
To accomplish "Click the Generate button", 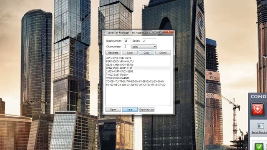I will (x=113, y=53).
